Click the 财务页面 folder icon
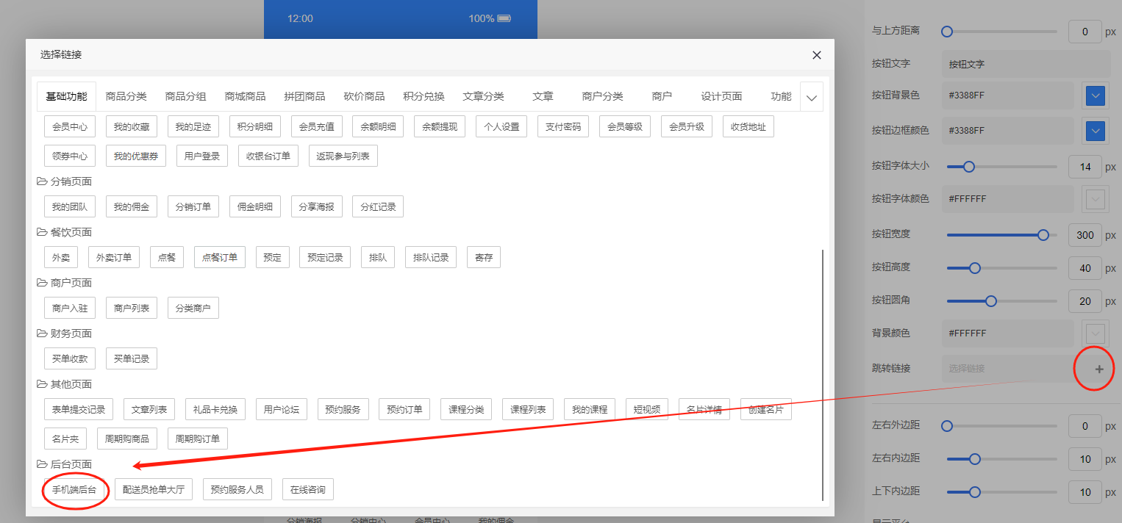The height and width of the screenshot is (523, 1122). click(42, 333)
